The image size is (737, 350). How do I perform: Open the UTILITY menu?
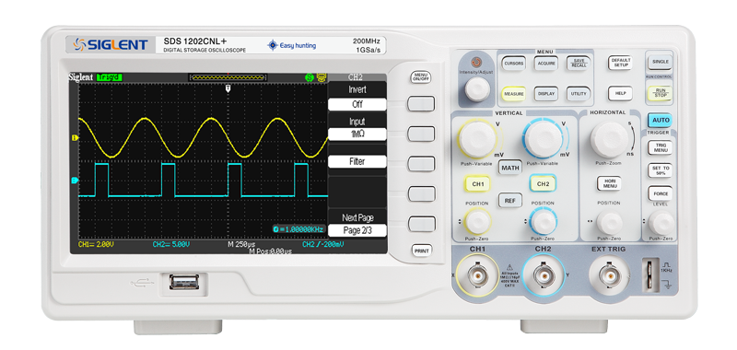579,94
